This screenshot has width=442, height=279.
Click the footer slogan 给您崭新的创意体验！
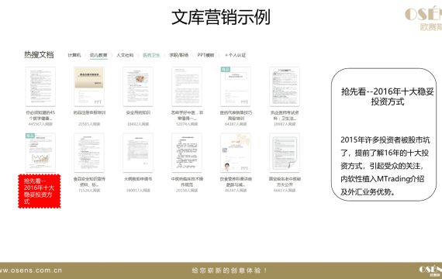point(230,270)
